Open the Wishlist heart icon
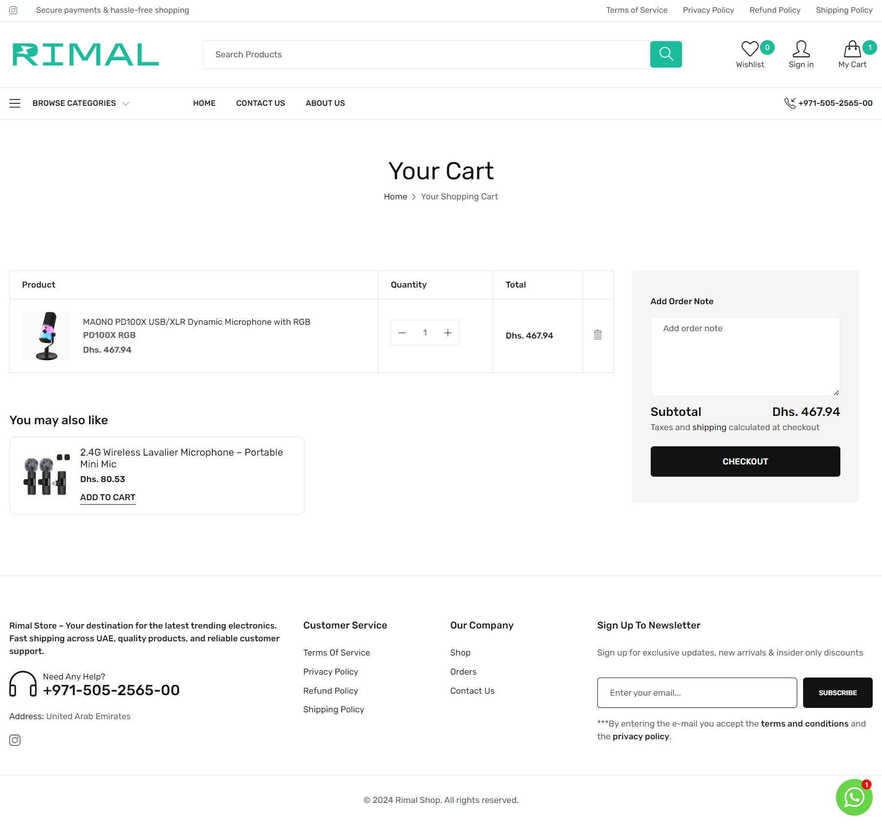 click(x=750, y=49)
